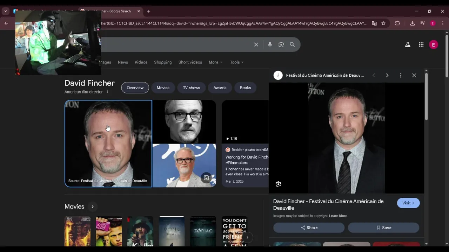
Task: Open the image gallery icon on thumbnail
Action: 206,178
